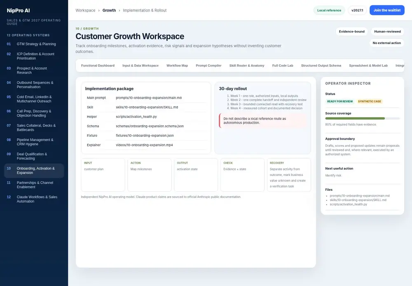Screen dimensions: 412x286
Task: Click the Operator Inspector panel title
Action: click(x=348, y=83)
